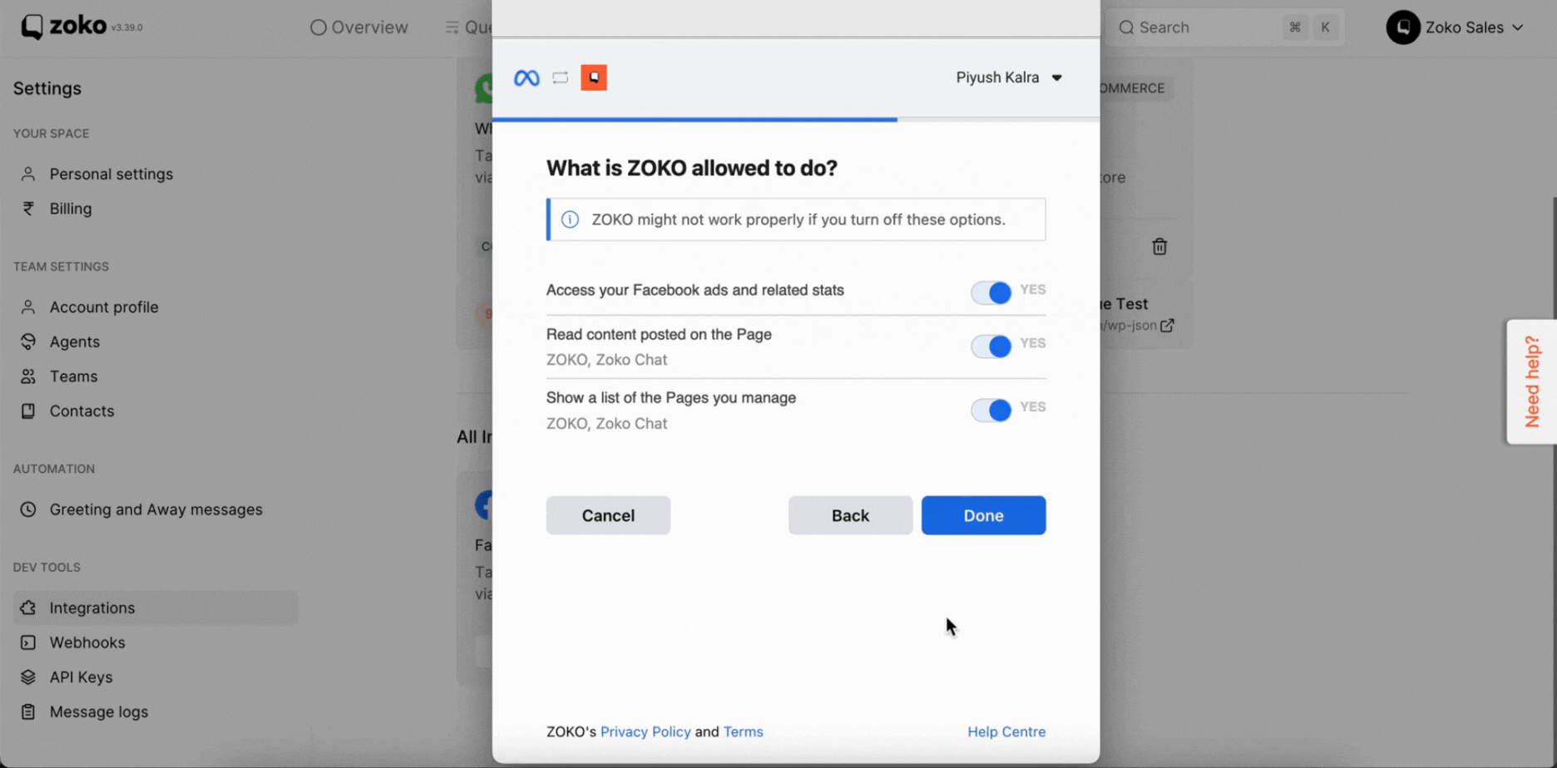Click the Zoko logo icon
This screenshot has width=1557, height=768.
(32, 27)
